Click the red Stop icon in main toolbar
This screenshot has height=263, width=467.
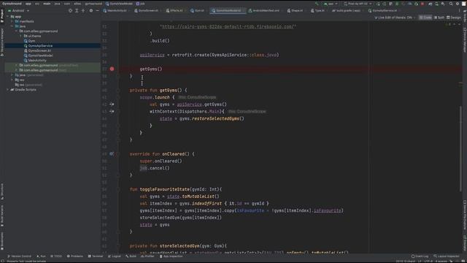tap(422, 4)
